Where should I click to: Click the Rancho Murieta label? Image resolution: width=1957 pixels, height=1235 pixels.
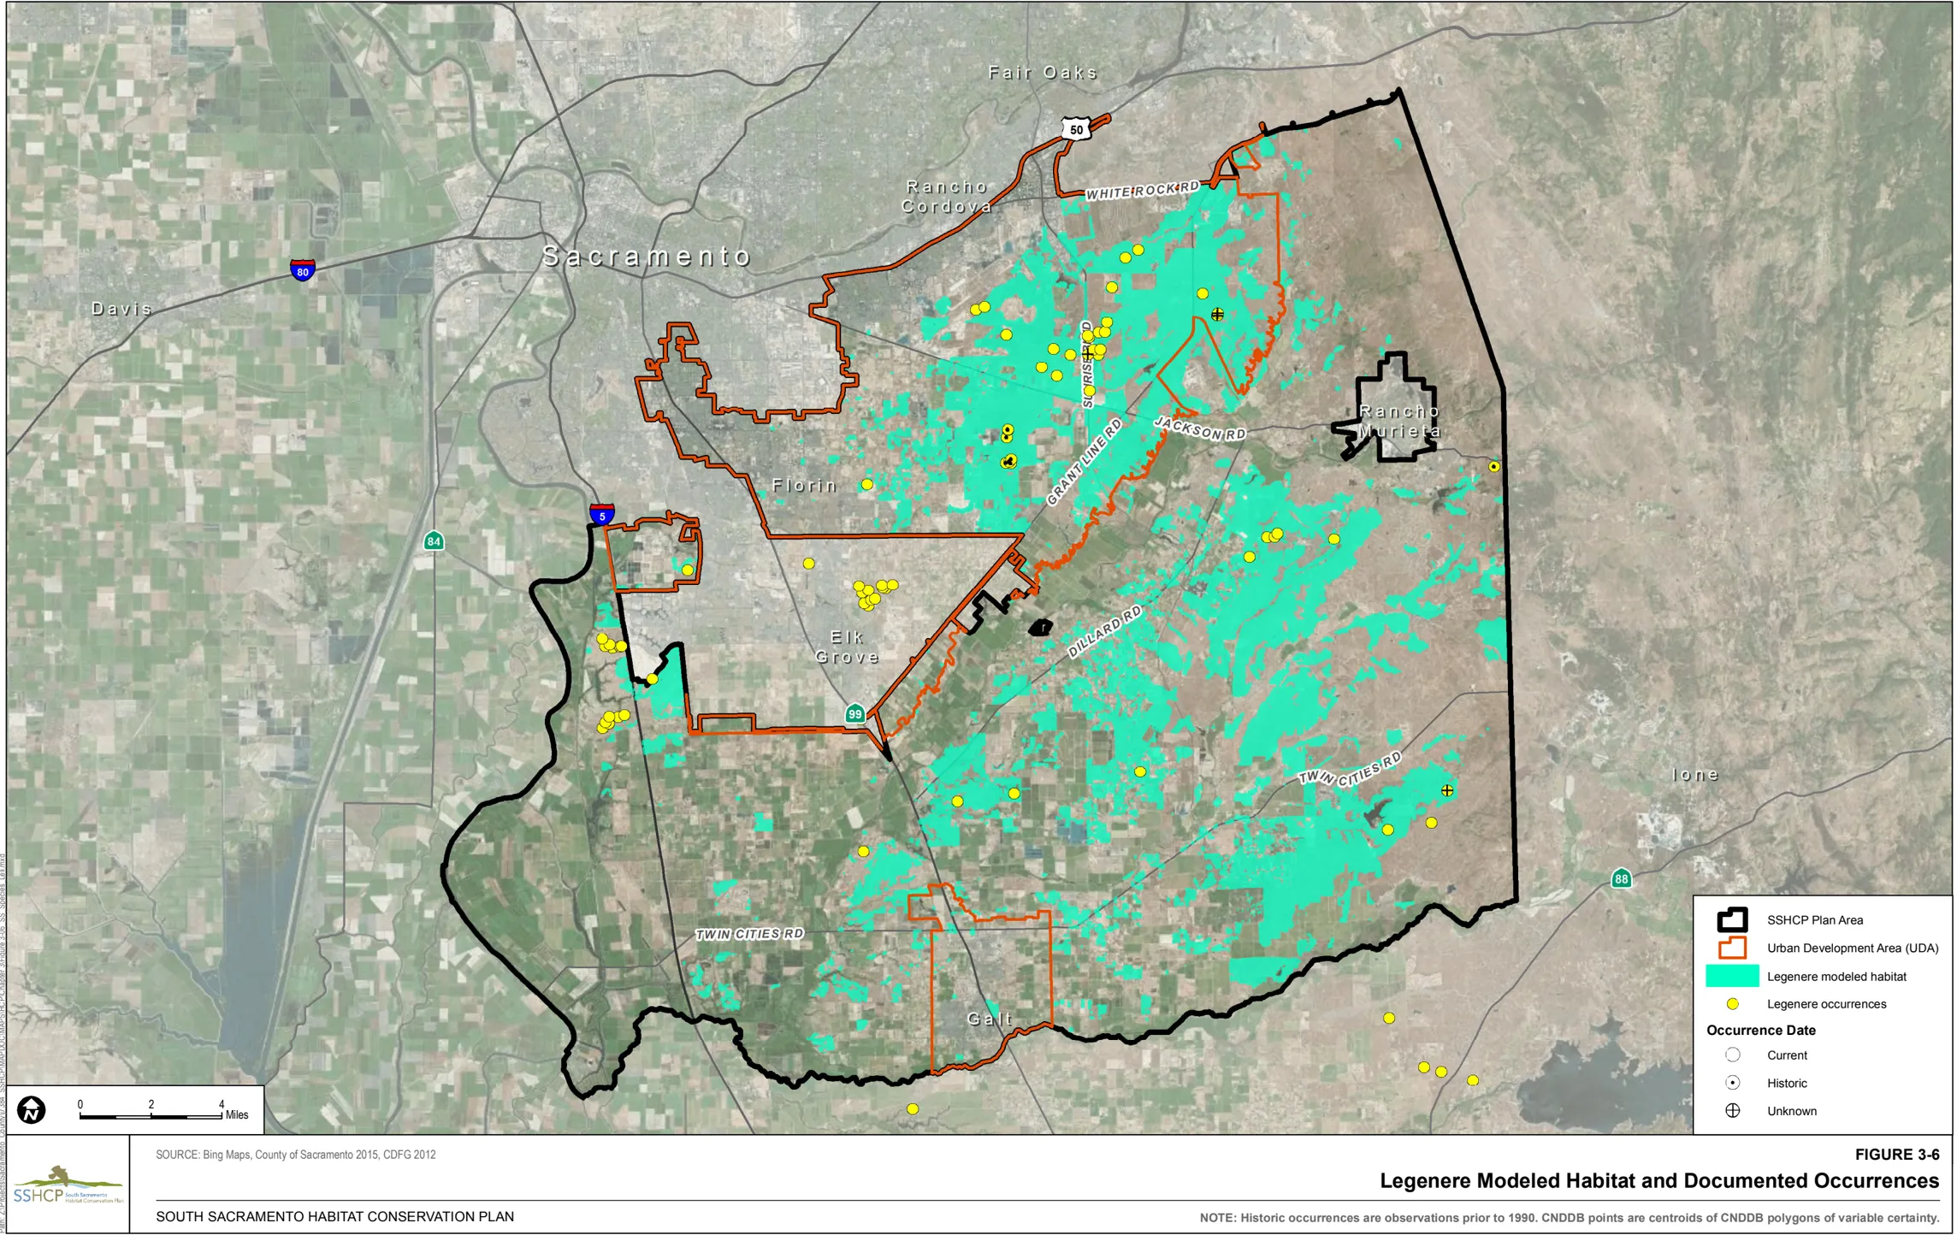click(x=1399, y=421)
